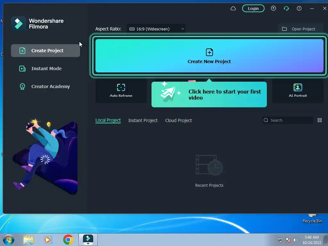Click the volume speaker tray icon
The width and height of the screenshot is (328, 246).
295,240
